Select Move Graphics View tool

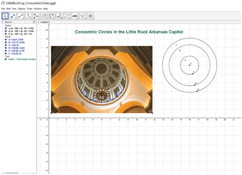tap(90, 16)
